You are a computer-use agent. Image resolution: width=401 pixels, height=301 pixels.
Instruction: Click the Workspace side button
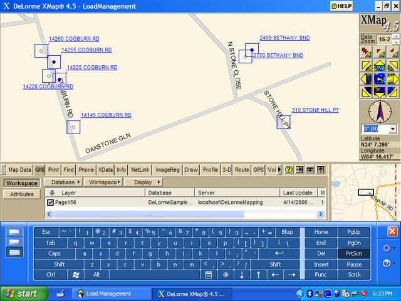22,183
